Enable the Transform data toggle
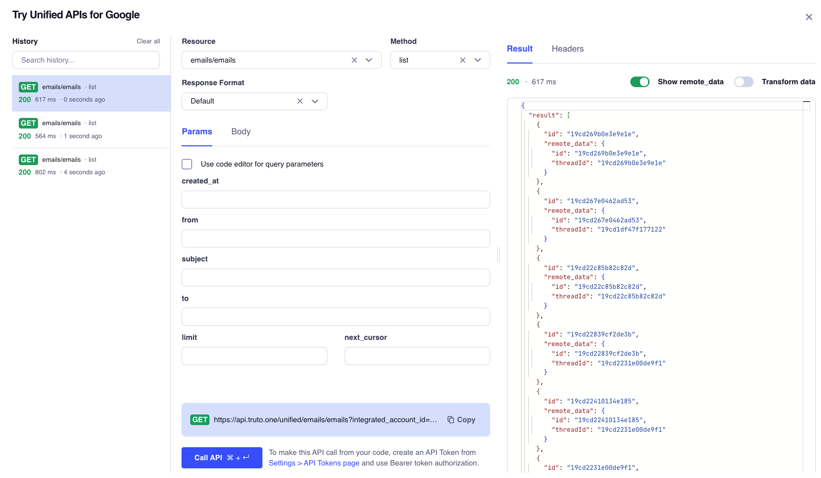The height and width of the screenshot is (478, 821). click(743, 82)
